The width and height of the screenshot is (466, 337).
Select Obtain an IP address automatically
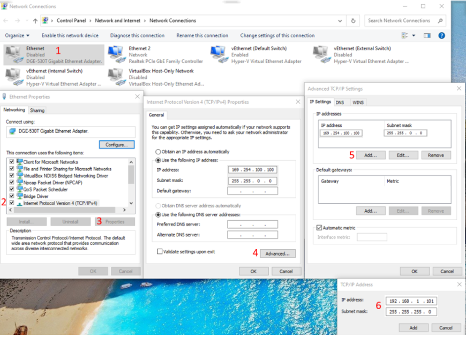click(158, 152)
